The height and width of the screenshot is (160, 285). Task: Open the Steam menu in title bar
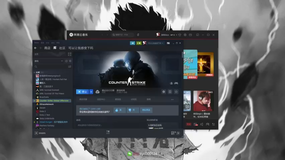click(x=36, y=43)
